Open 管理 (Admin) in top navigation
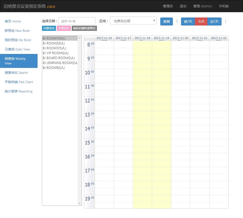Image resolution: width=243 pixels, height=218 pixels. click(x=202, y=6)
